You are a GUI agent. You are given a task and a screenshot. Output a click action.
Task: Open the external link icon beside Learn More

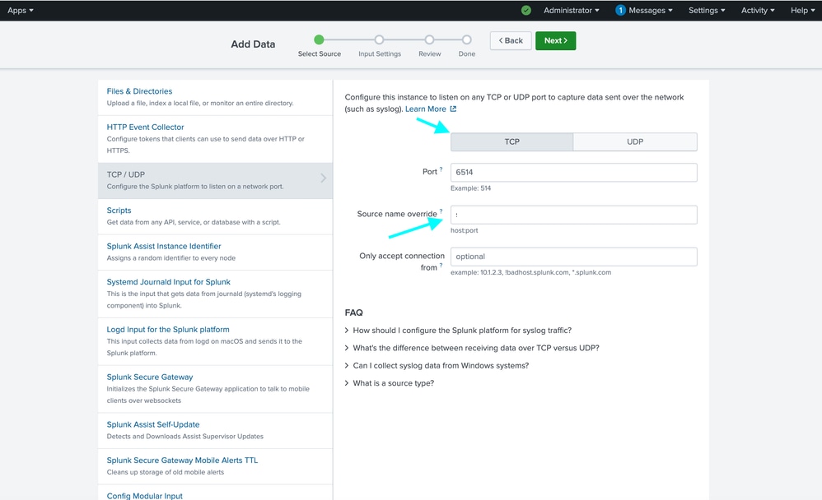click(454, 109)
